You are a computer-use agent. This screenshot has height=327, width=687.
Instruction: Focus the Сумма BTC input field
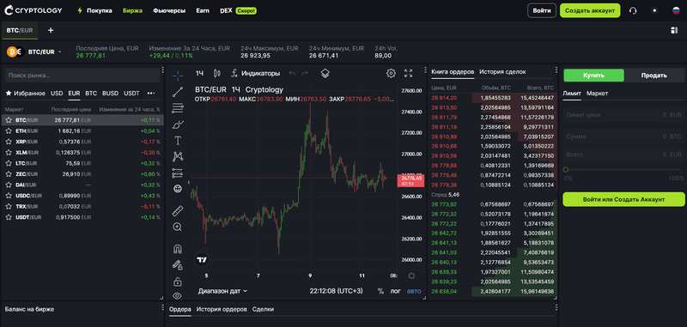tap(623, 136)
